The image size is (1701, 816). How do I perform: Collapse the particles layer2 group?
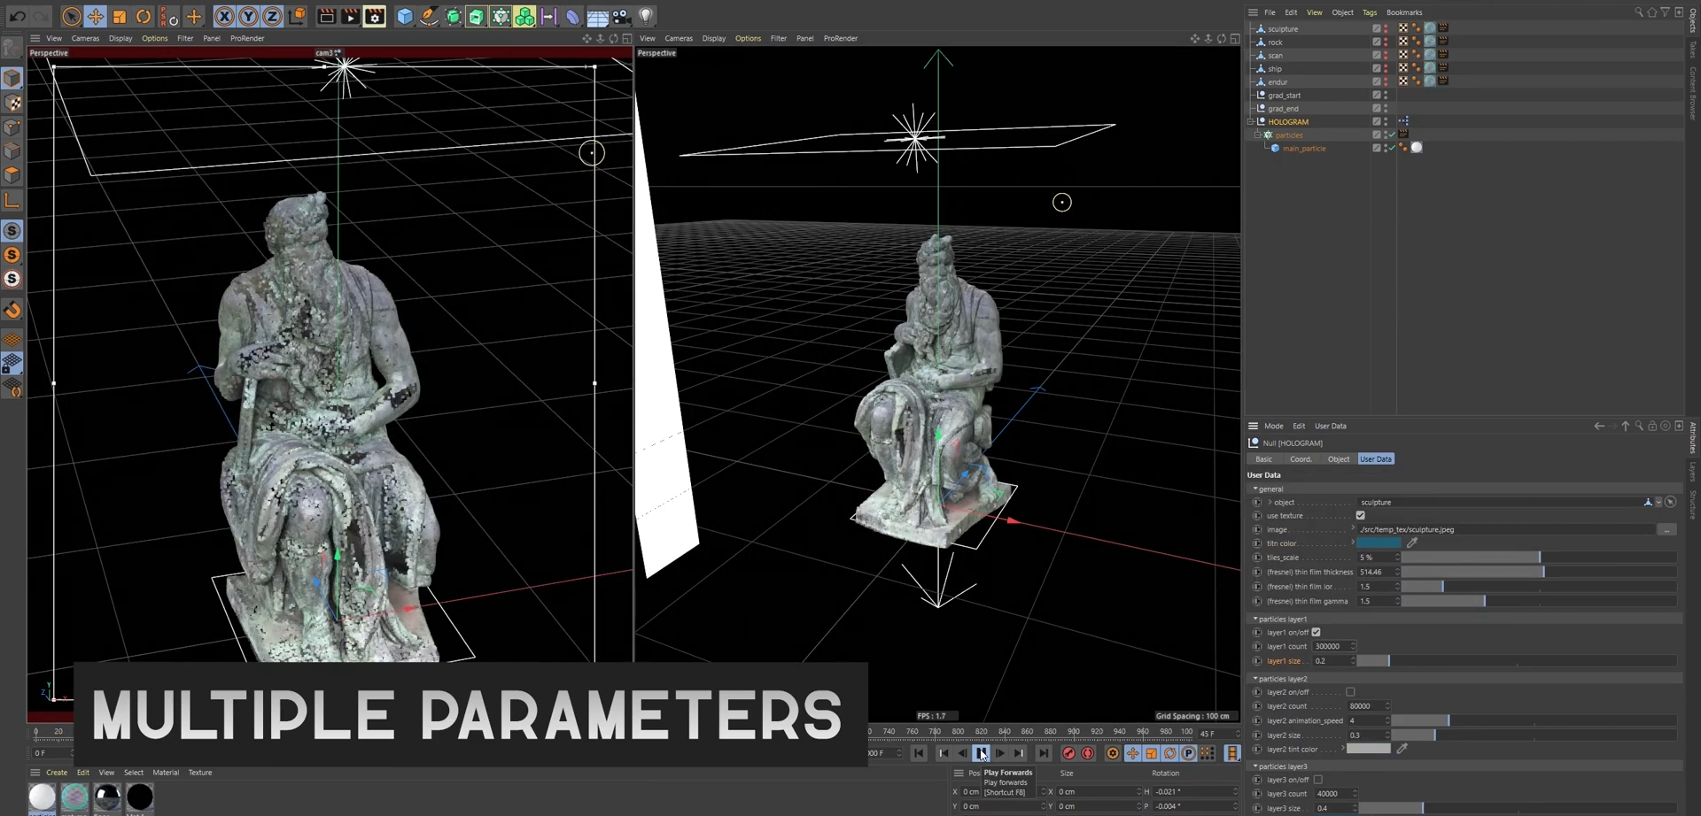click(1254, 678)
